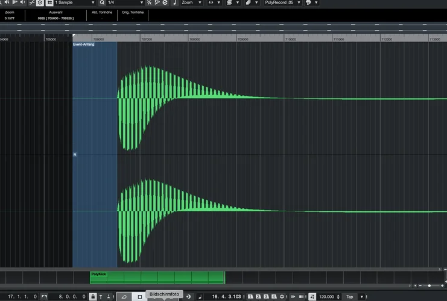Click the R handle on the selection edge
447x301 pixels.
click(75, 155)
